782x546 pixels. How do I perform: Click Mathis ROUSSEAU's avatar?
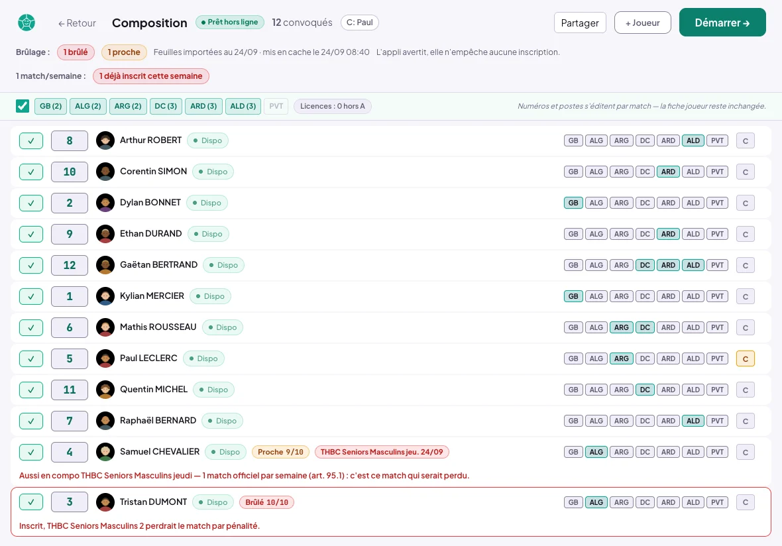tap(105, 327)
